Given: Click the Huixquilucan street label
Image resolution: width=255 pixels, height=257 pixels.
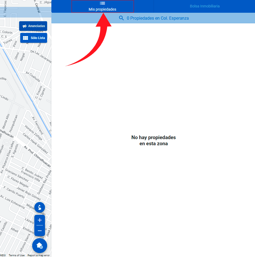Looking at the screenshot, I should point(13,123).
